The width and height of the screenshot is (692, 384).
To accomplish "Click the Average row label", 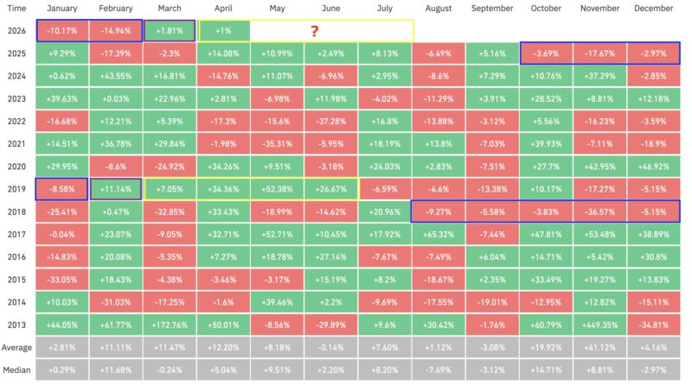I will (x=16, y=347).
